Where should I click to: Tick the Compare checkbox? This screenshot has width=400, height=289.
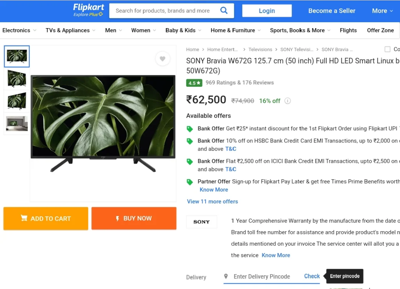[387, 49]
